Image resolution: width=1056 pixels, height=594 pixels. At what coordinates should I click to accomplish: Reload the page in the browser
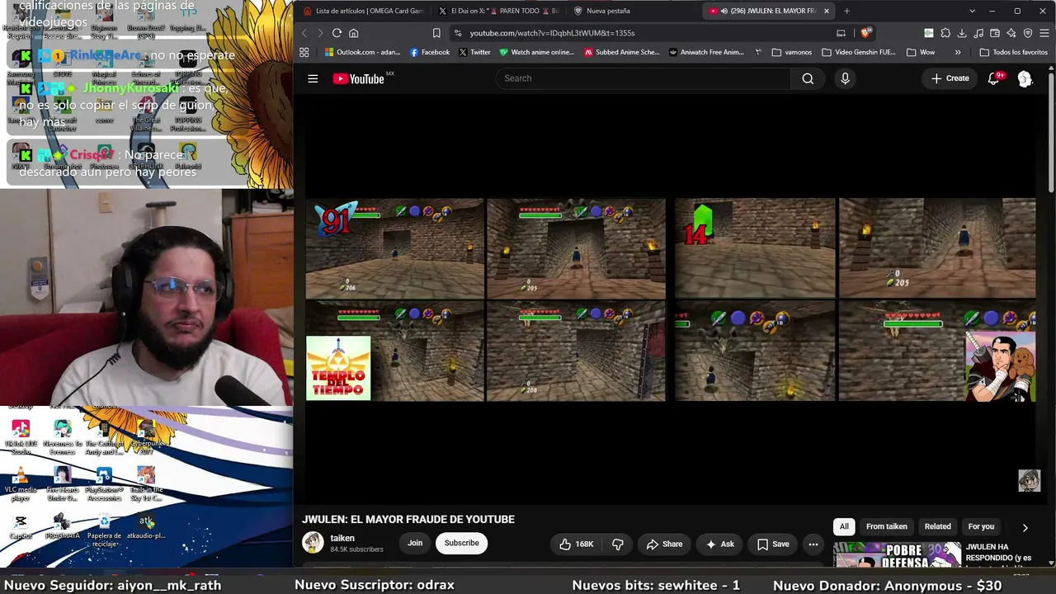(x=337, y=33)
